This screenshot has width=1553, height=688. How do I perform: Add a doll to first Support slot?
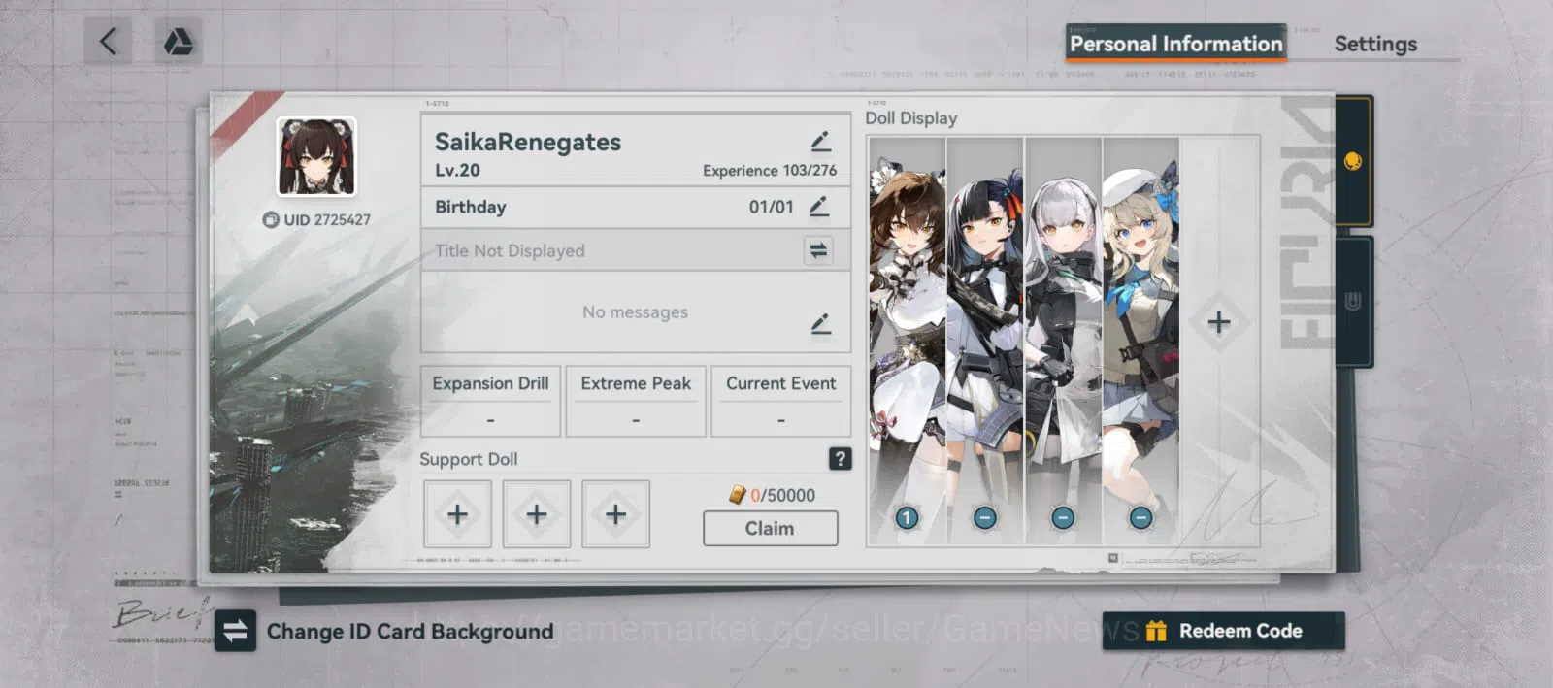457,514
